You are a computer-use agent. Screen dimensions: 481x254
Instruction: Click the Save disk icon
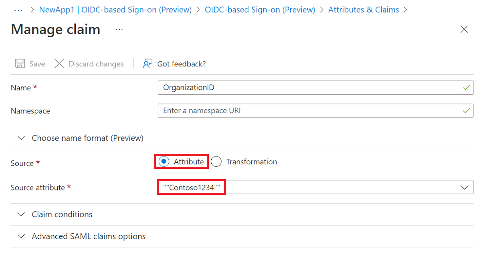click(x=20, y=64)
